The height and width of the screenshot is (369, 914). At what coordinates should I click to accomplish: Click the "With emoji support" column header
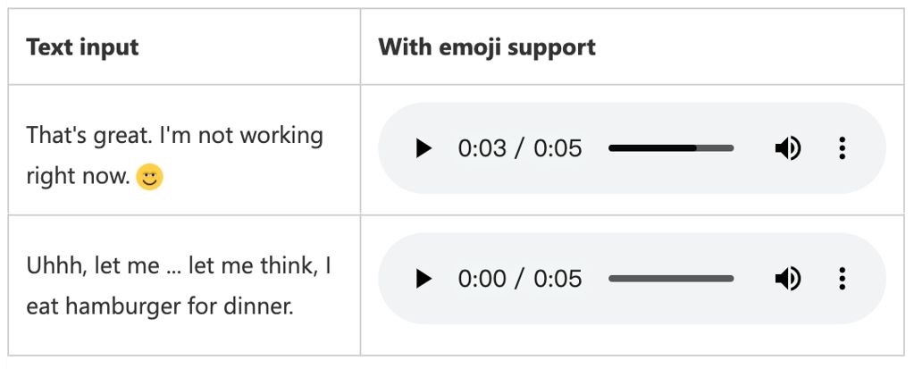pyautogui.click(x=487, y=46)
